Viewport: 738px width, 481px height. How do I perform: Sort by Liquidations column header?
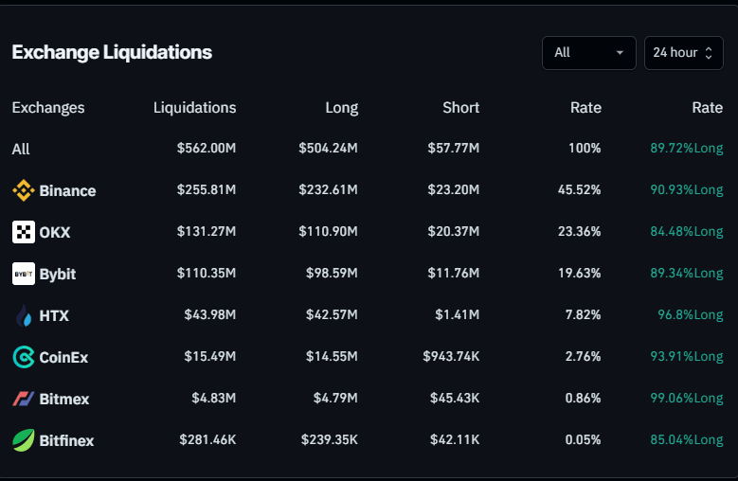(x=194, y=107)
